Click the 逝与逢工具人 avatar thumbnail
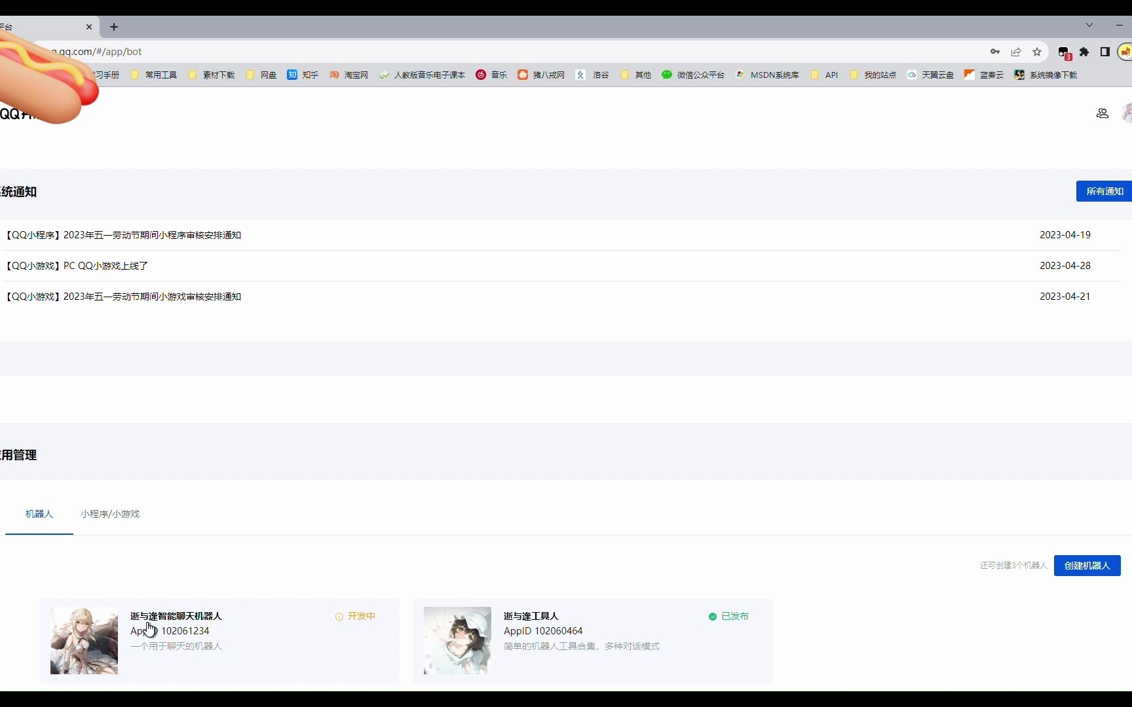This screenshot has width=1132, height=707. tap(458, 641)
